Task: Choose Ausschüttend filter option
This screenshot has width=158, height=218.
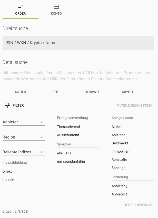Action: pos(68,135)
